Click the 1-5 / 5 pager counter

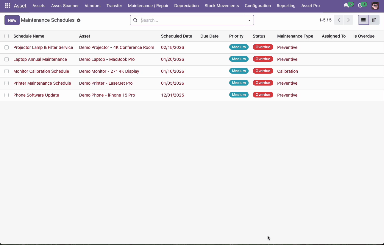[x=325, y=20]
